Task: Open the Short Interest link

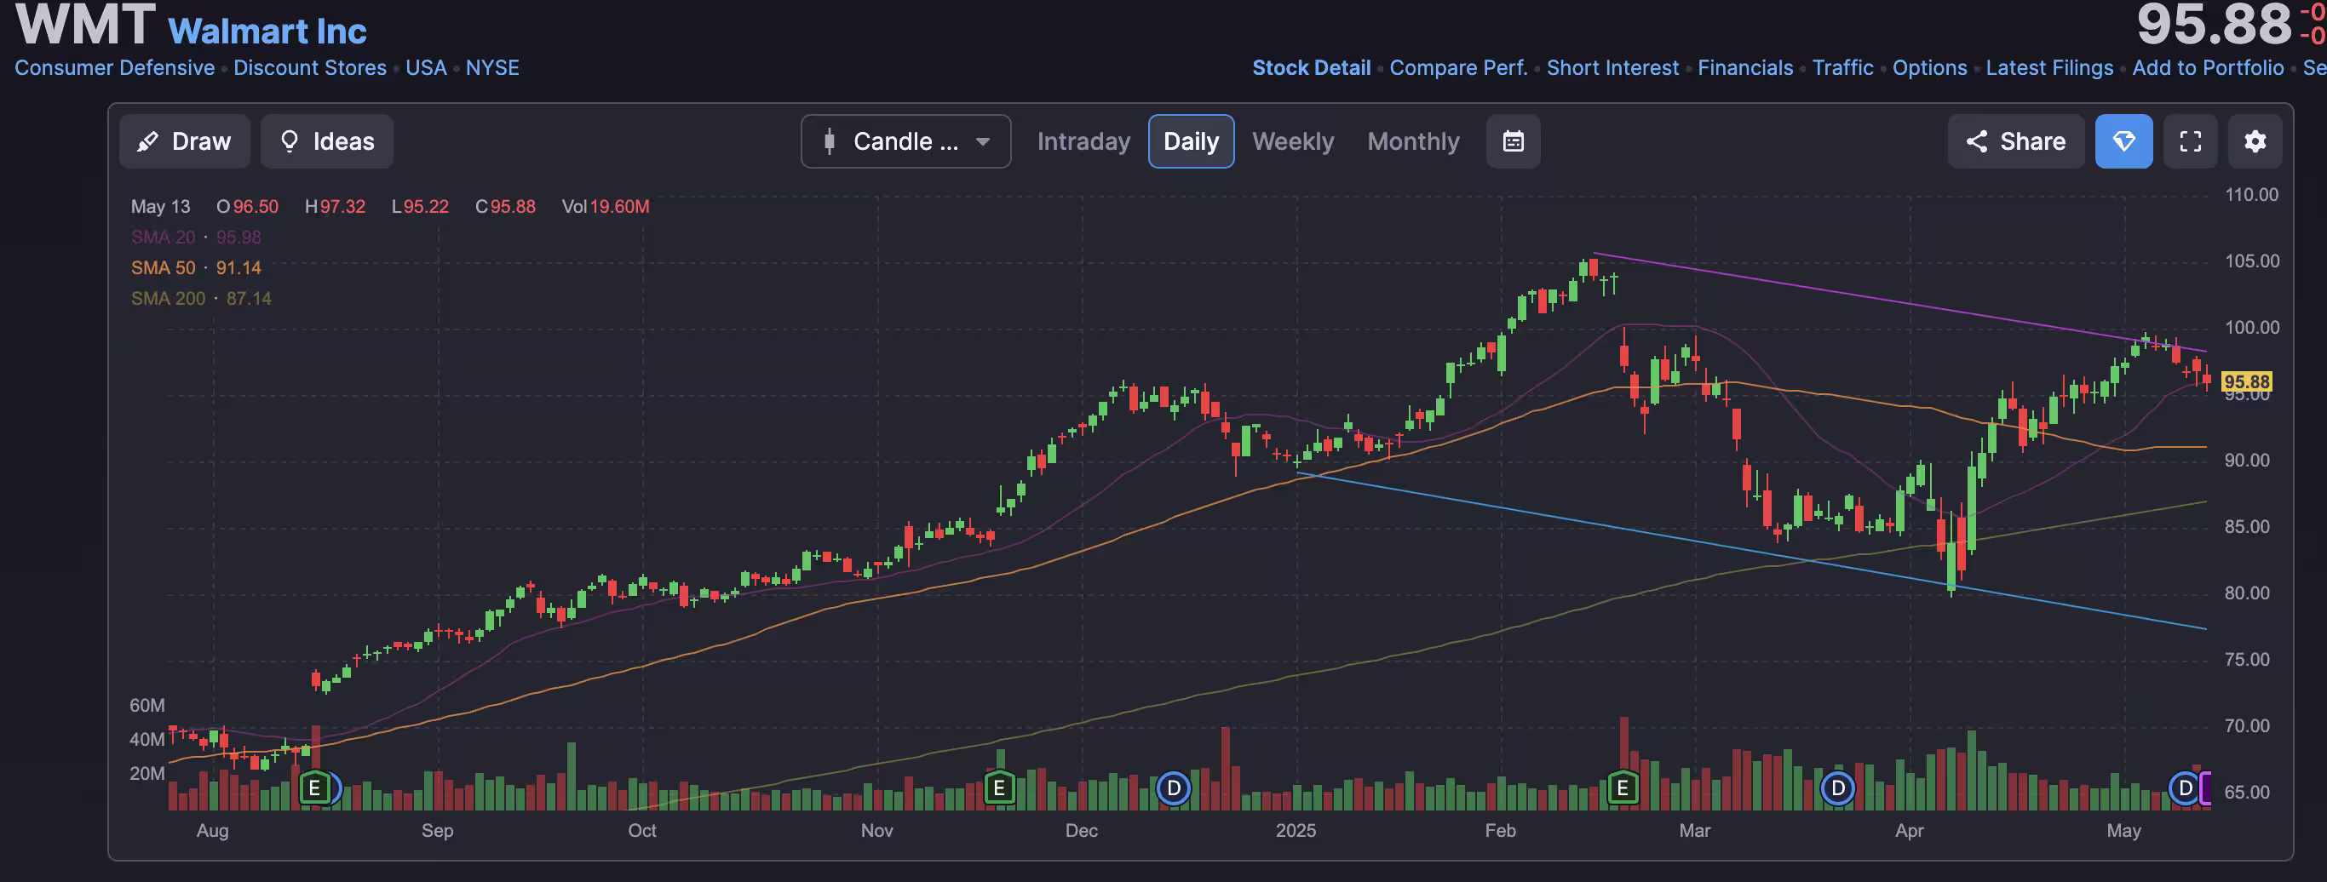Action: click(1612, 68)
